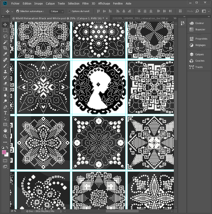Select the Rectangular Marquee tool
This screenshot has height=214, width=212.
pos(5,30)
